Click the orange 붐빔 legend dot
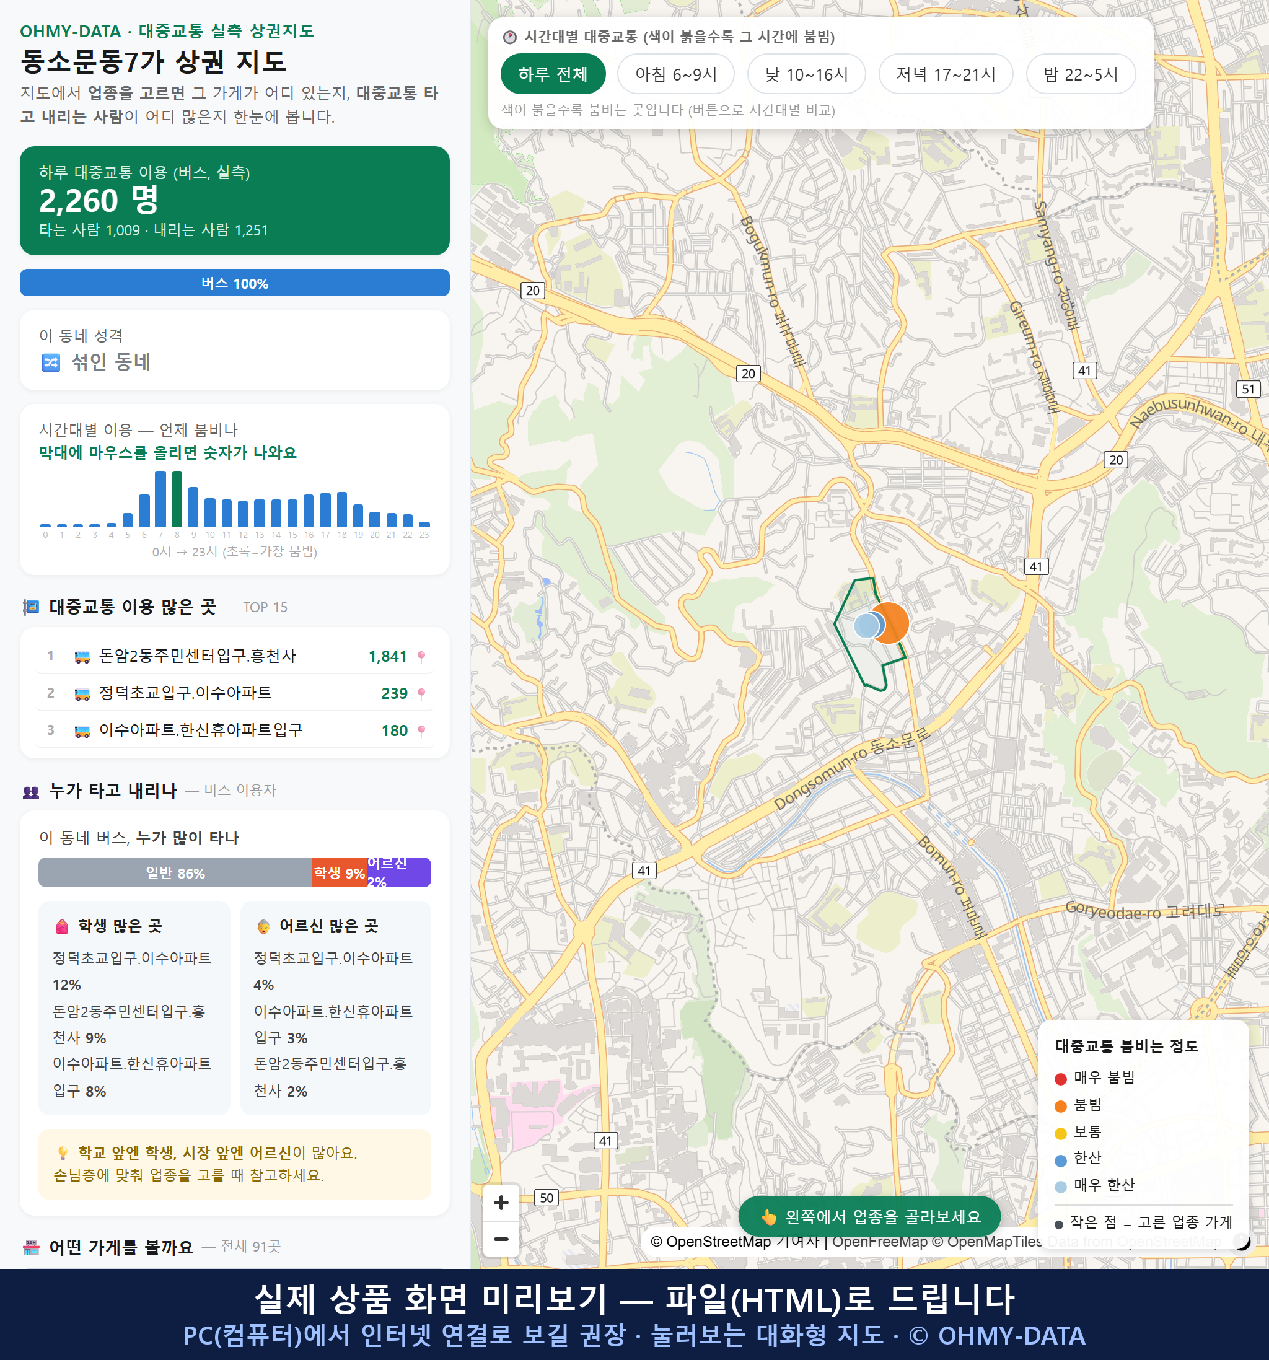This screenshot has height=1360, width=1269. [1061, 1106]
